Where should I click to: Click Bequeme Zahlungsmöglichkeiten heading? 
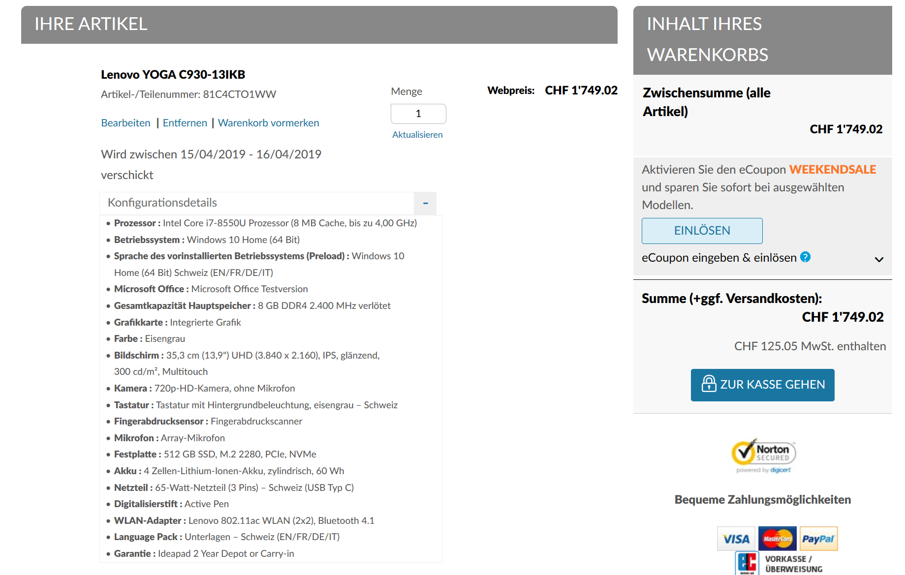click(763, 500)
